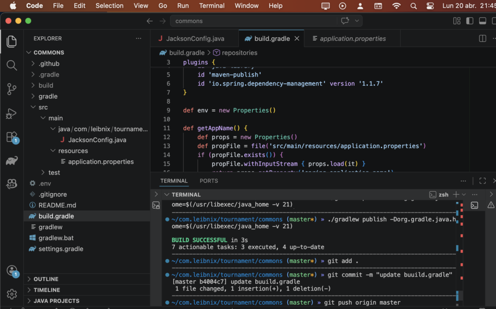The width and height of the screenshot is (496, 309).
Task: Open the Selection menu in menu bar
Action: click(109, 6)
